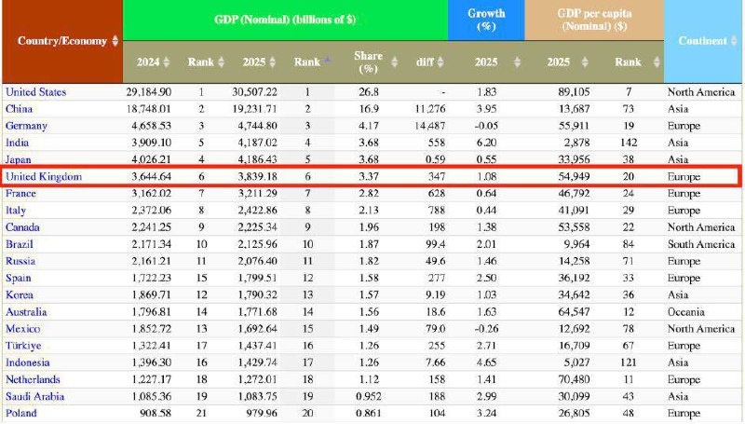
Task: Open the United Kingdom link
Action: (44, 177)
